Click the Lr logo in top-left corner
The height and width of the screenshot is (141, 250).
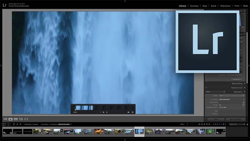(4, 5)
